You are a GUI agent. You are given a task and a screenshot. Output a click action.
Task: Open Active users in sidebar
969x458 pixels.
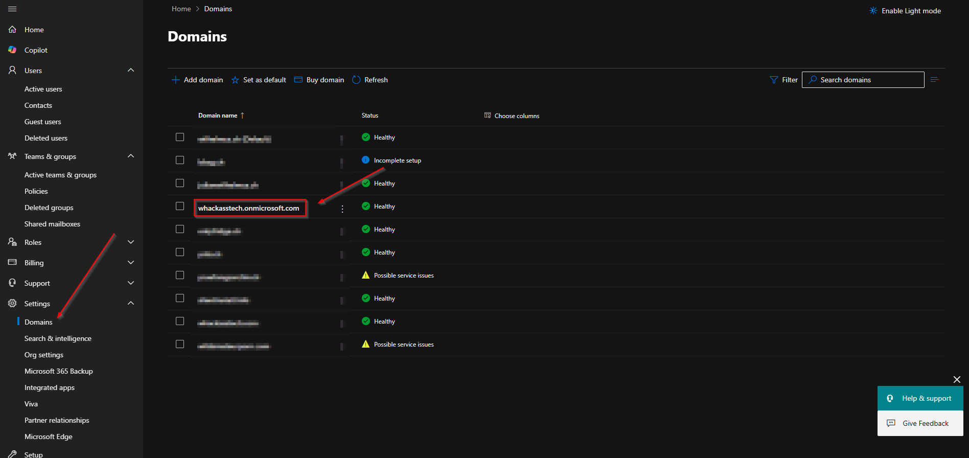click(x=43, y=89)
